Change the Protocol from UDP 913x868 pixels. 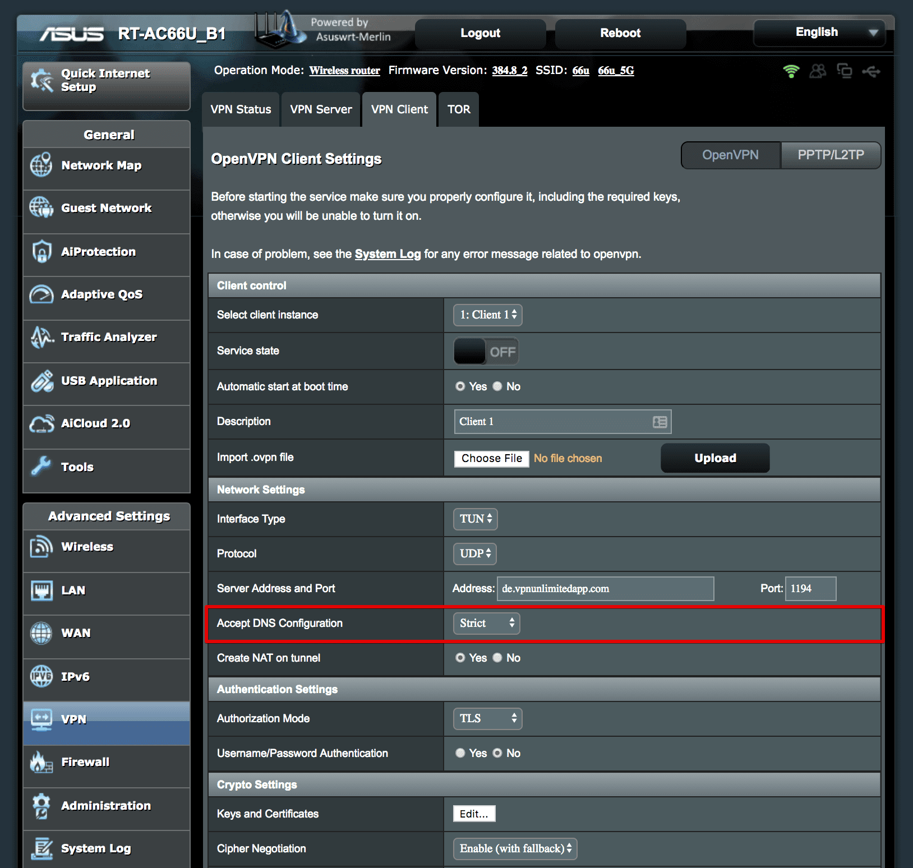(474, 553)
